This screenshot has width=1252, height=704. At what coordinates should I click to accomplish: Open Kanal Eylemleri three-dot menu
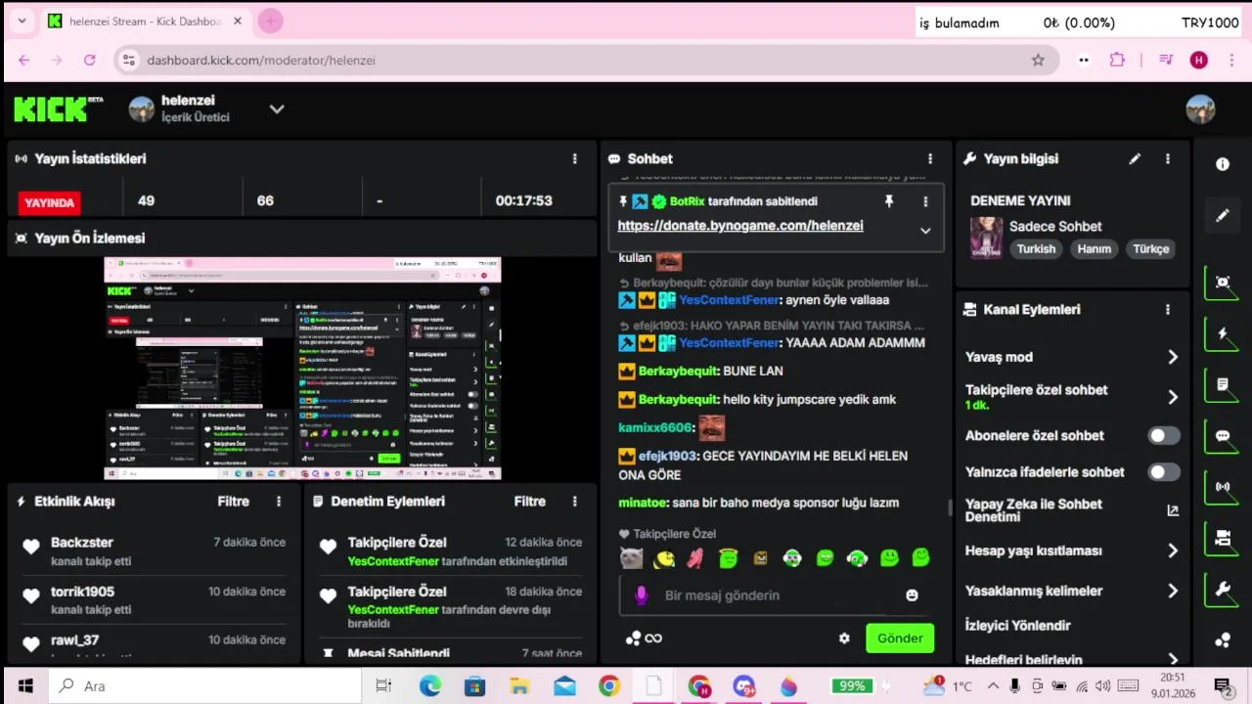(x=1167, y=309)
